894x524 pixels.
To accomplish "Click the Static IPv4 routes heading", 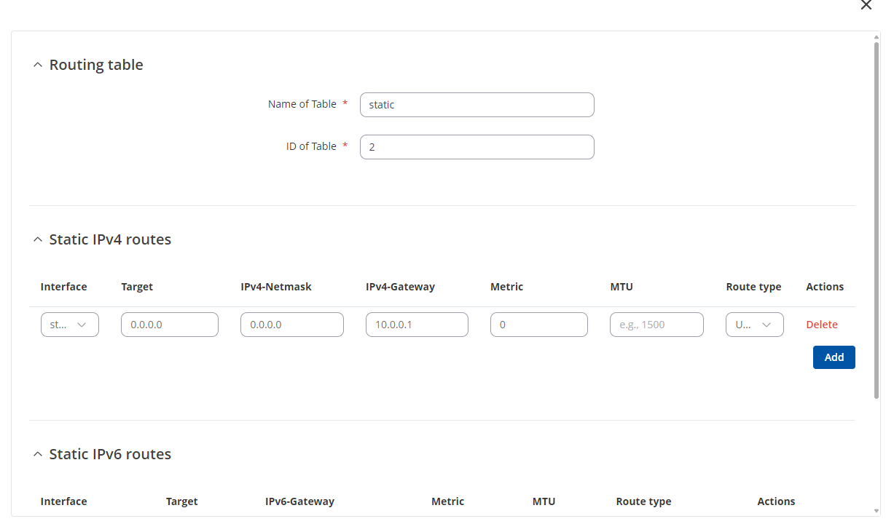I will pyautogui.click(x=110, y=239).
